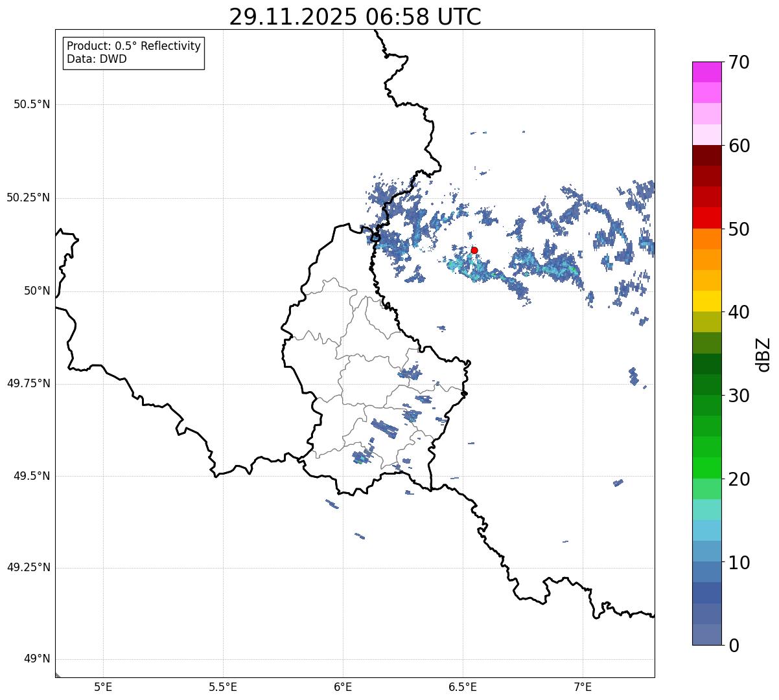Click the 49.75°N latitude label
The width and height of the screenshot is (779, 700).
click(x=29, y=383)
